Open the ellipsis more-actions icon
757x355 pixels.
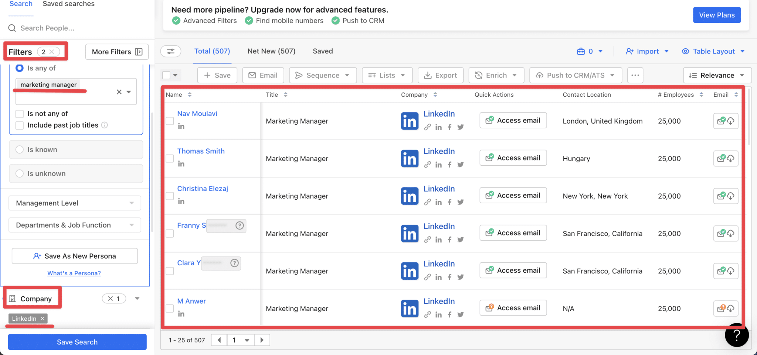tap(635, 75)
